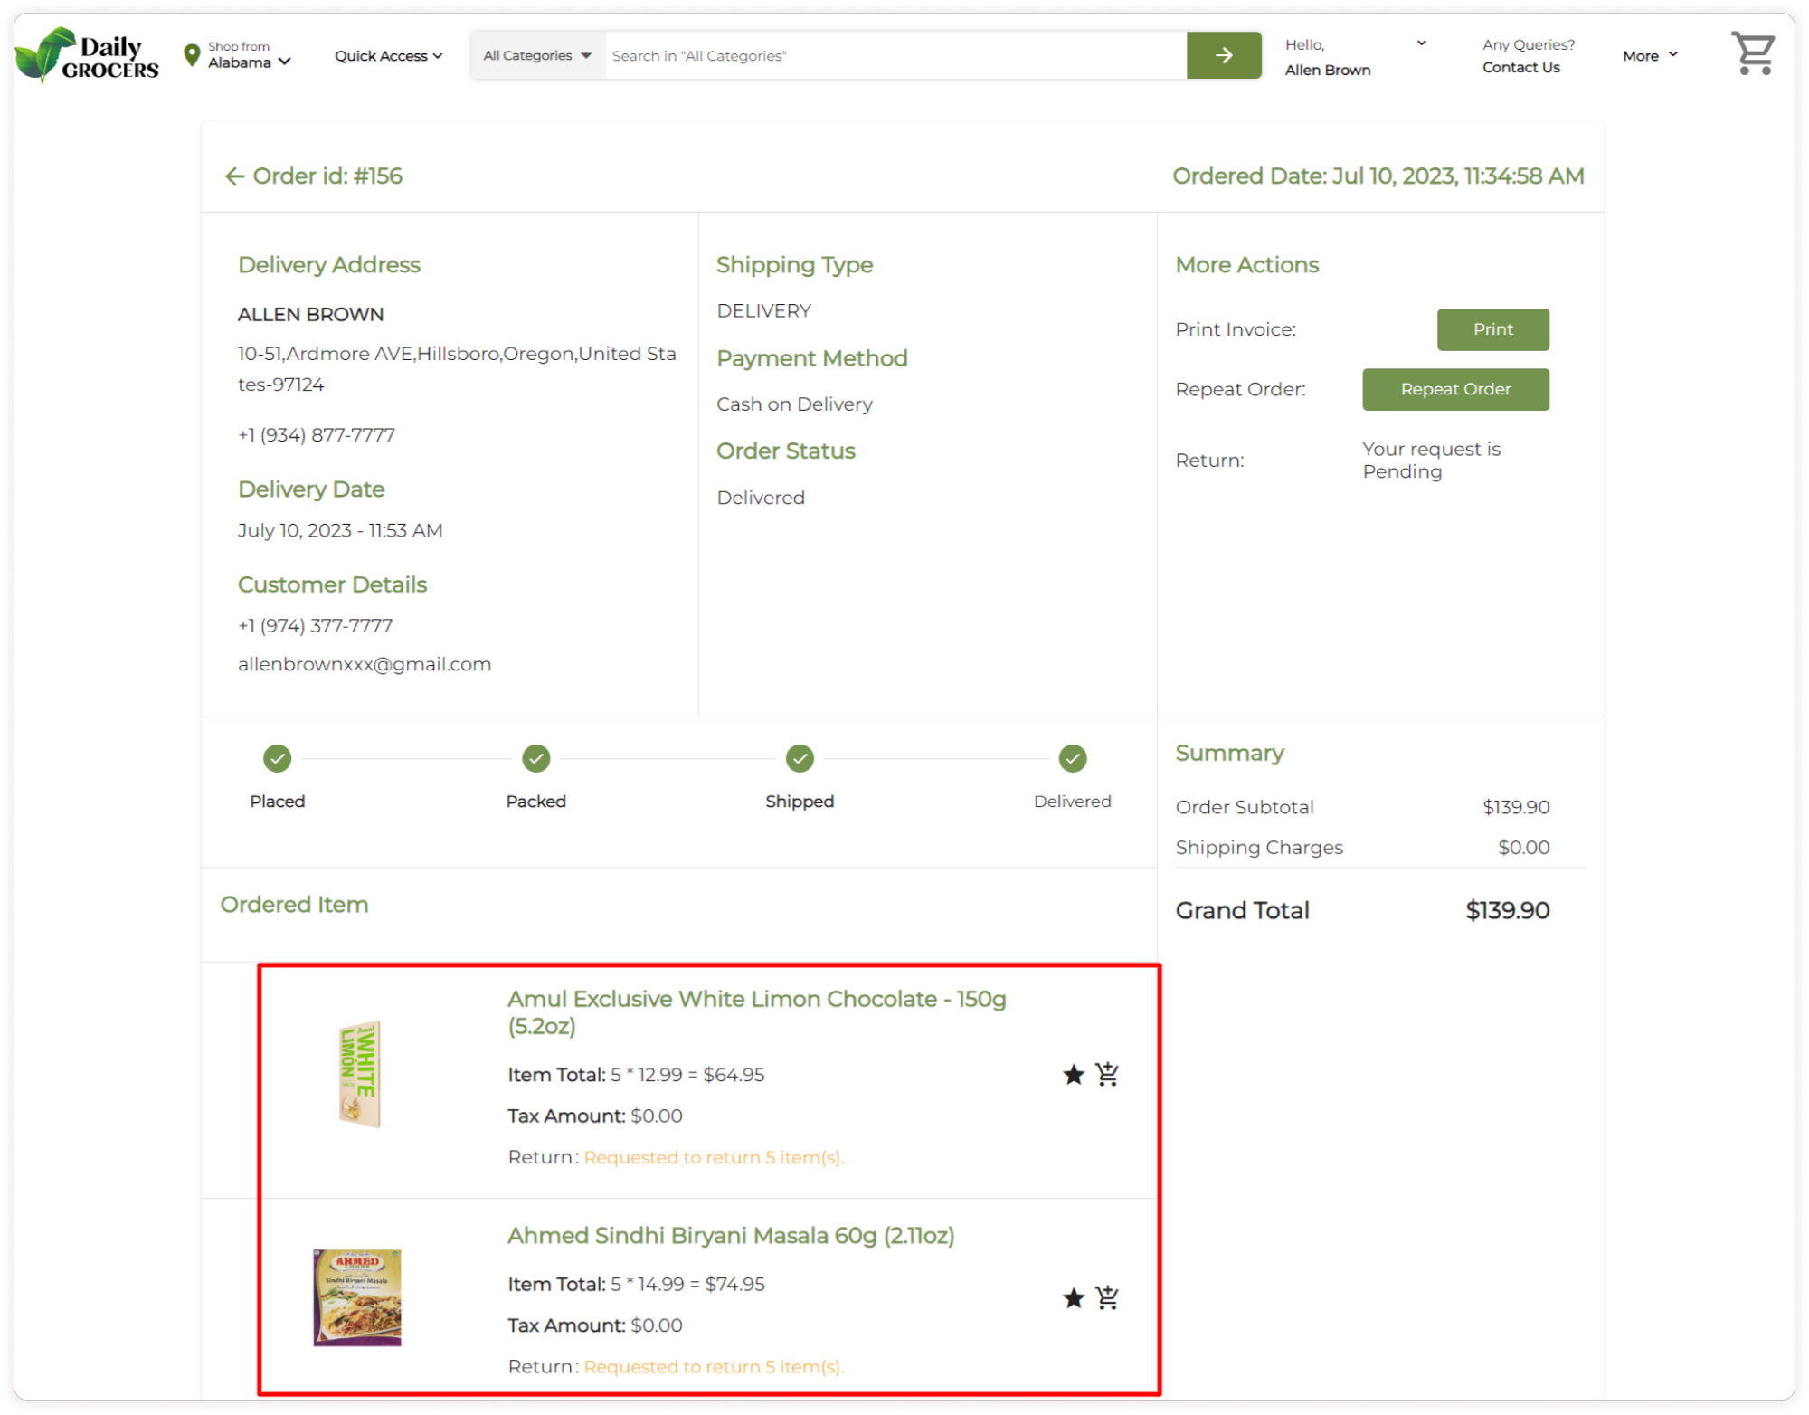Focus the search input field
This screenshot has height=1415, width=1809.
tap(894, 55)
